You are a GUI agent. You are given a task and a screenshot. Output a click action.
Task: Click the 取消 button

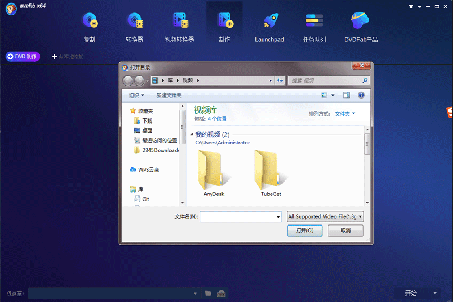click(x=345, y=231)
